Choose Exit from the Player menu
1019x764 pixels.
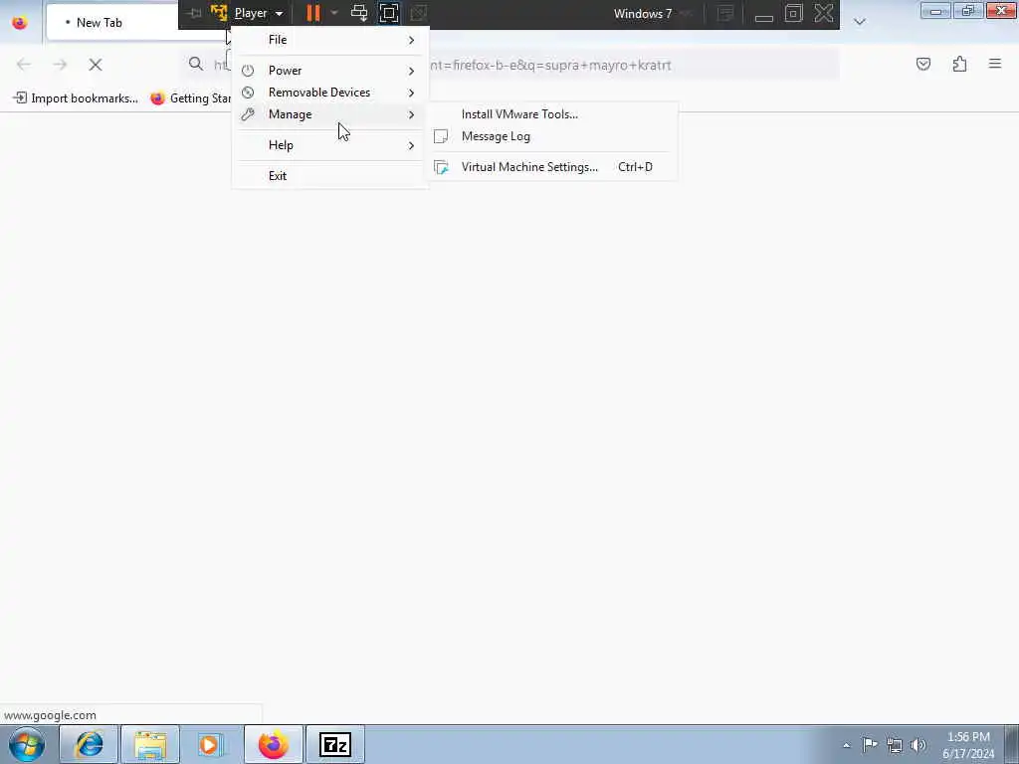point(330,175)
